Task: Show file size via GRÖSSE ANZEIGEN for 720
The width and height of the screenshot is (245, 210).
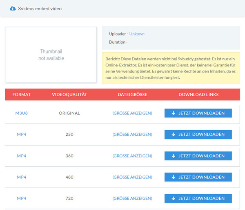Action: (x=132, y=198)
